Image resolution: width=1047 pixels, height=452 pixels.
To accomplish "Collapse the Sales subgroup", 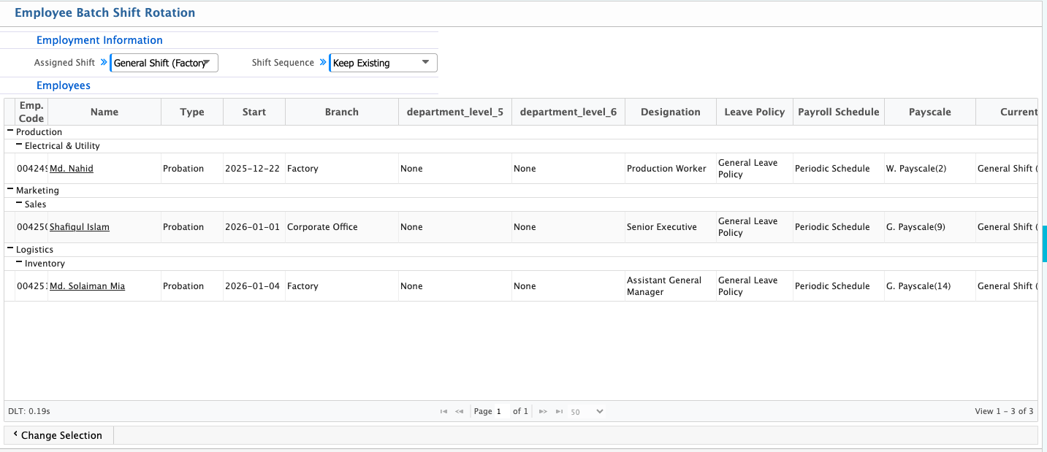I will pyautogui.click(x=19, y=204).
